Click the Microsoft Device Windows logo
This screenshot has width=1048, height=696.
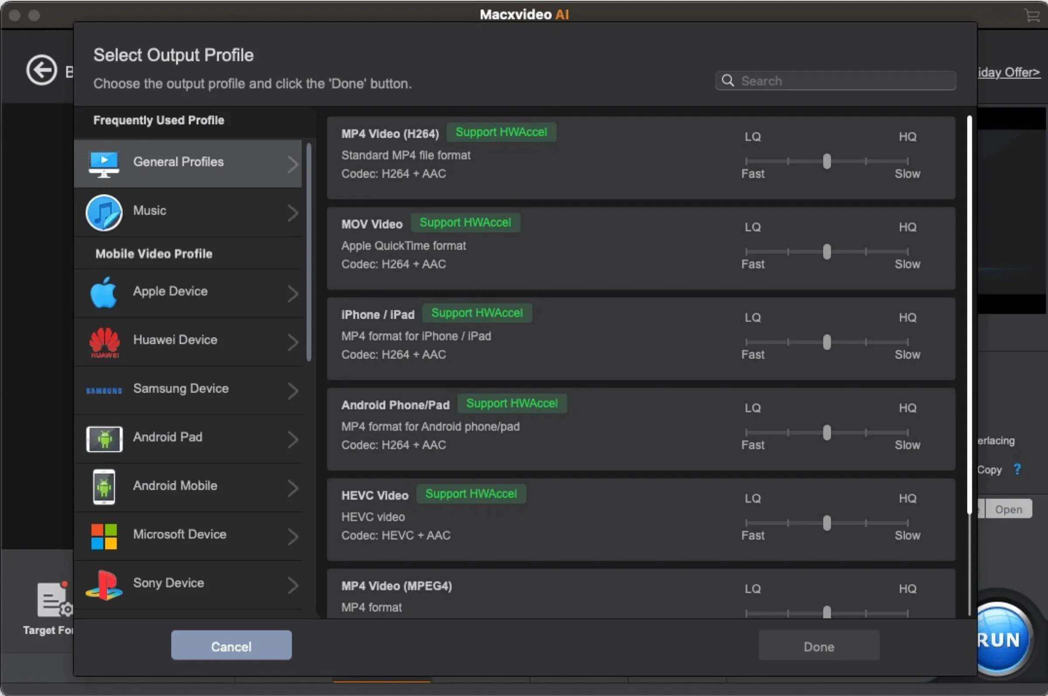(x=104, y=536)
